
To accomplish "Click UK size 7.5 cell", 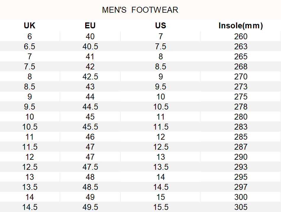I will pos(30,67).
